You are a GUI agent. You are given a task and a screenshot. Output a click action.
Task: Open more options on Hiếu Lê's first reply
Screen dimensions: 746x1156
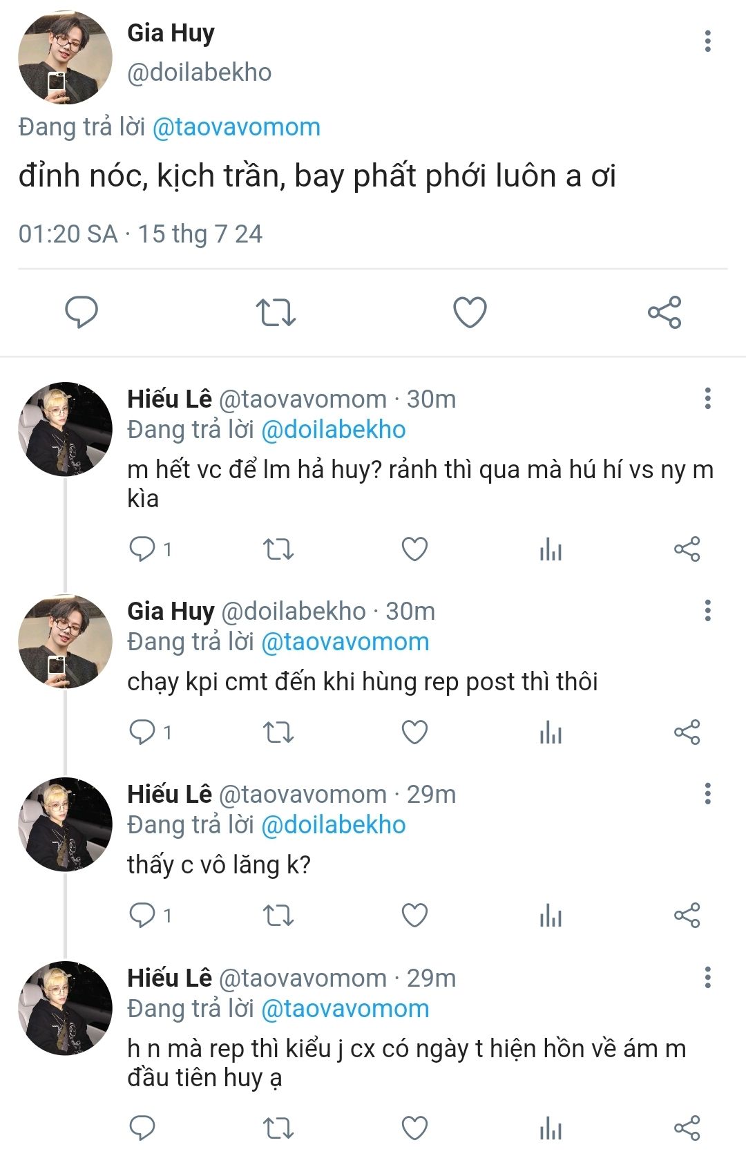click(707, 399)
